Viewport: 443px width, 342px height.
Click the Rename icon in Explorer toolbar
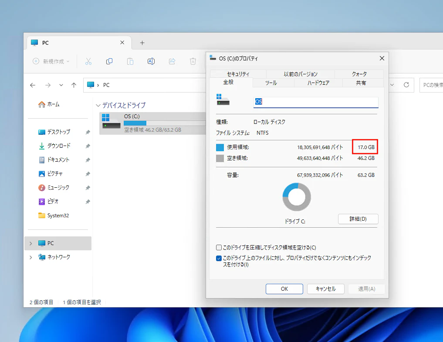[x=151, y=61]
